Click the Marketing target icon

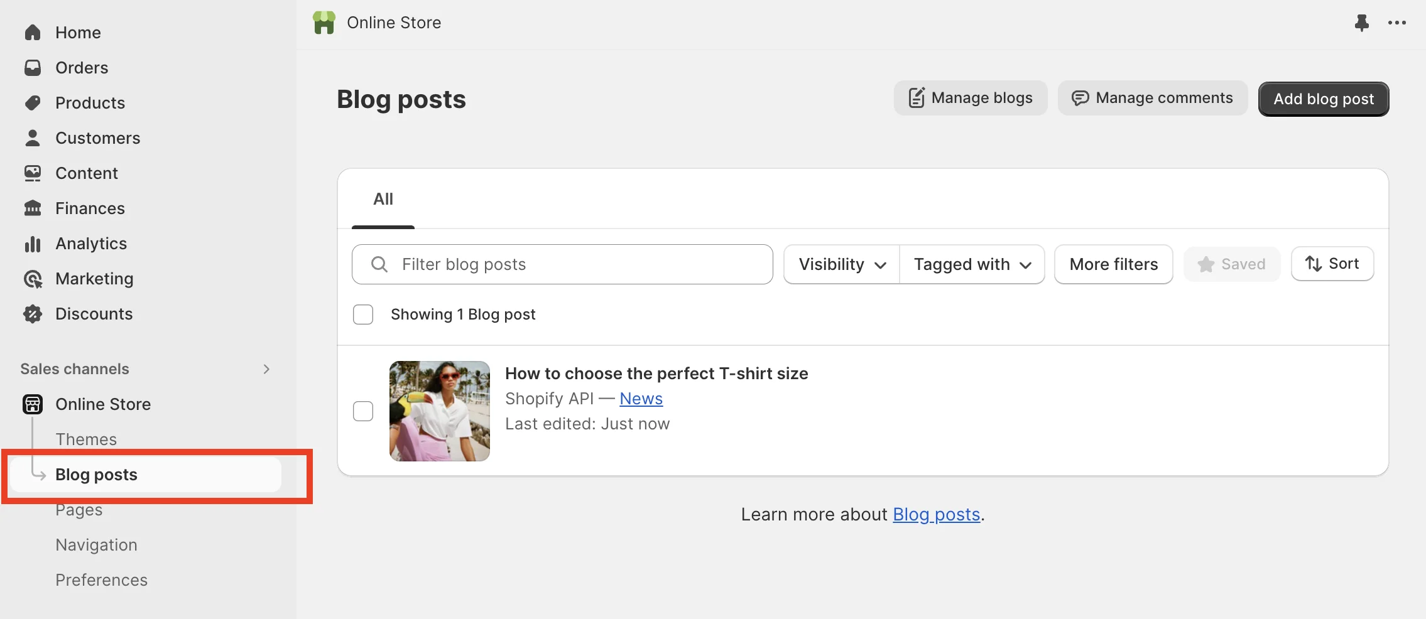33,279
